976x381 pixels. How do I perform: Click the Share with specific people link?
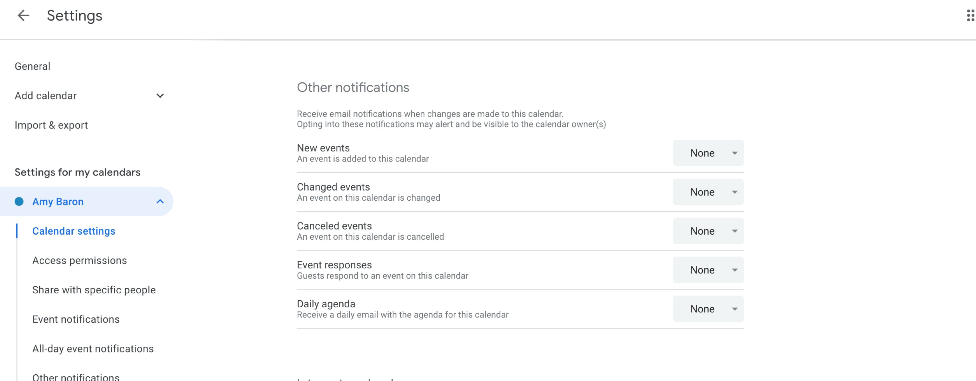tap(94, 289)
